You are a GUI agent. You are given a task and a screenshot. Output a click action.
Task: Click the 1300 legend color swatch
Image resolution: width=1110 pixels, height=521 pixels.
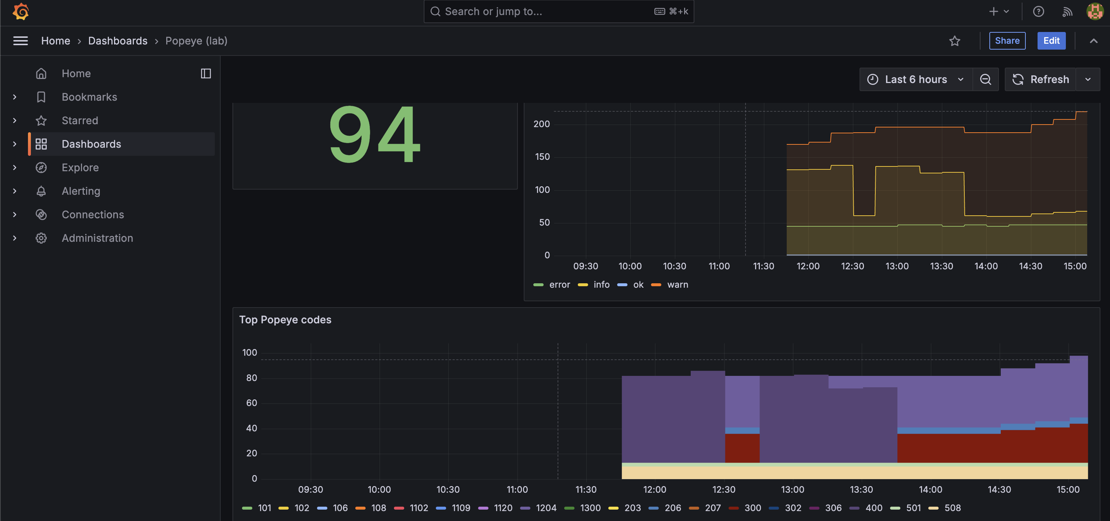pos(569,509)
